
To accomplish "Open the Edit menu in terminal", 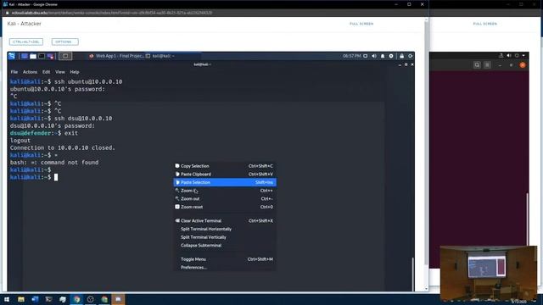I will tap(46, 72).
